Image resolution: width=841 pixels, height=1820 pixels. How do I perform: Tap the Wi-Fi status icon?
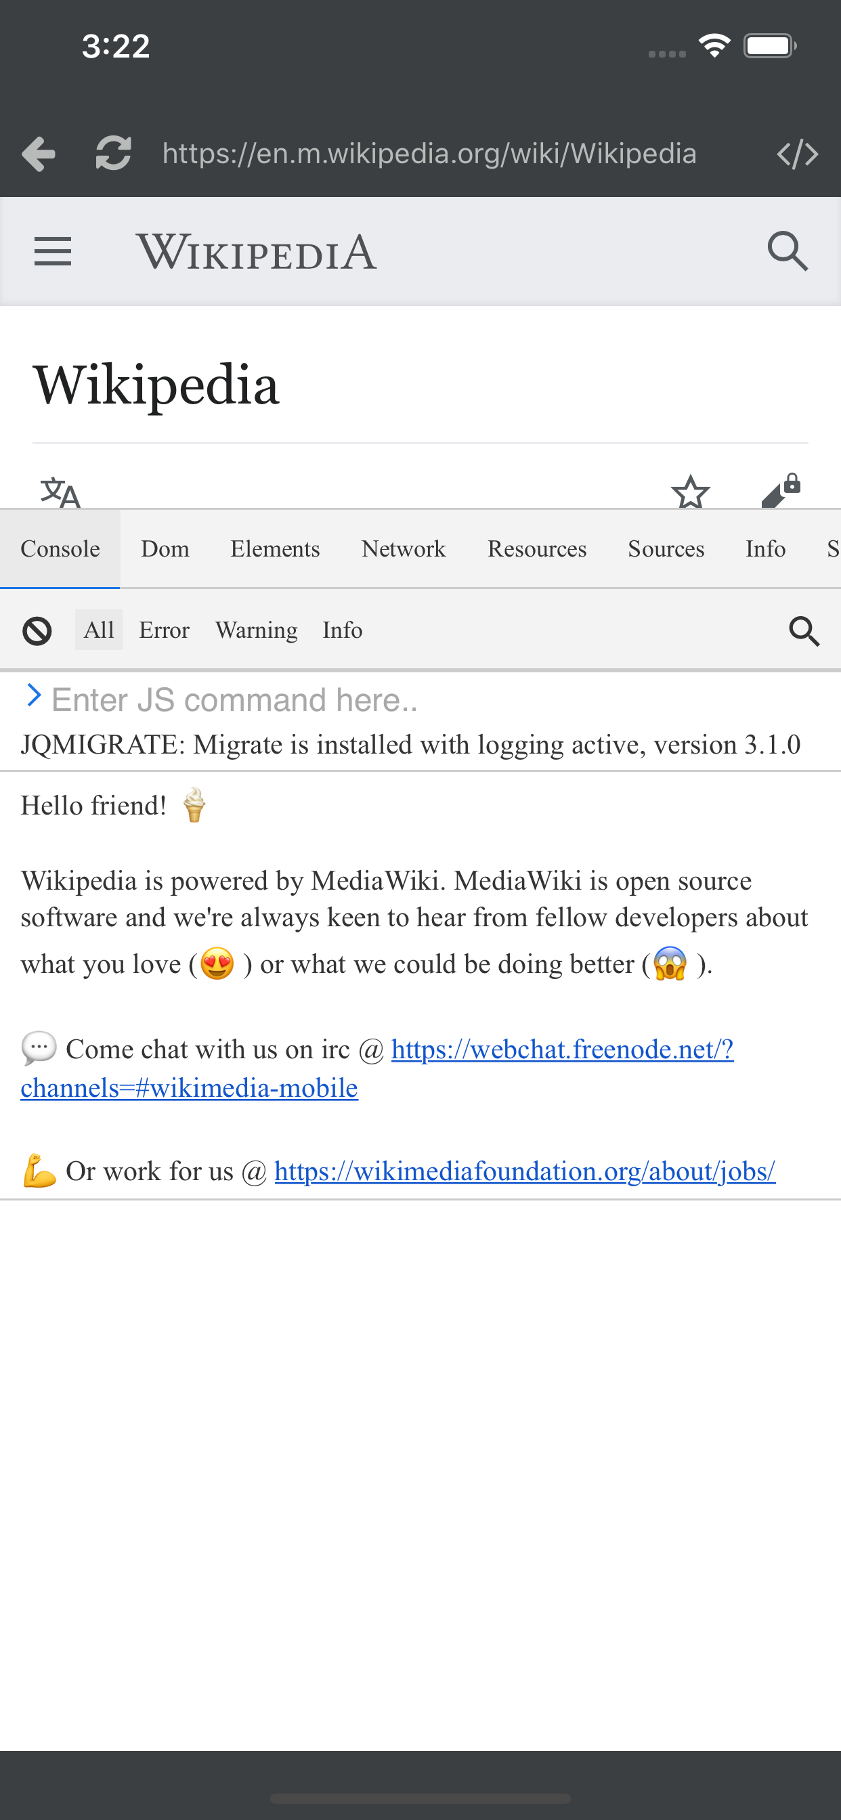click(x=714, y=46)
